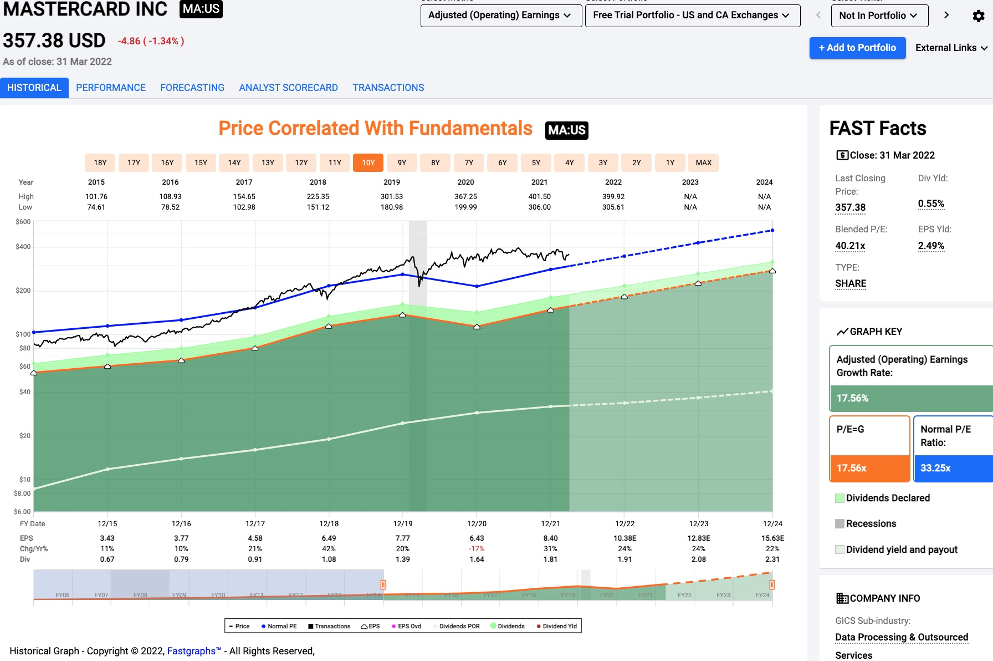Screen dimensions: 993x661
Task: Click the Close price dollar icon
Action: pyautogui.click(x=842, y=155)
